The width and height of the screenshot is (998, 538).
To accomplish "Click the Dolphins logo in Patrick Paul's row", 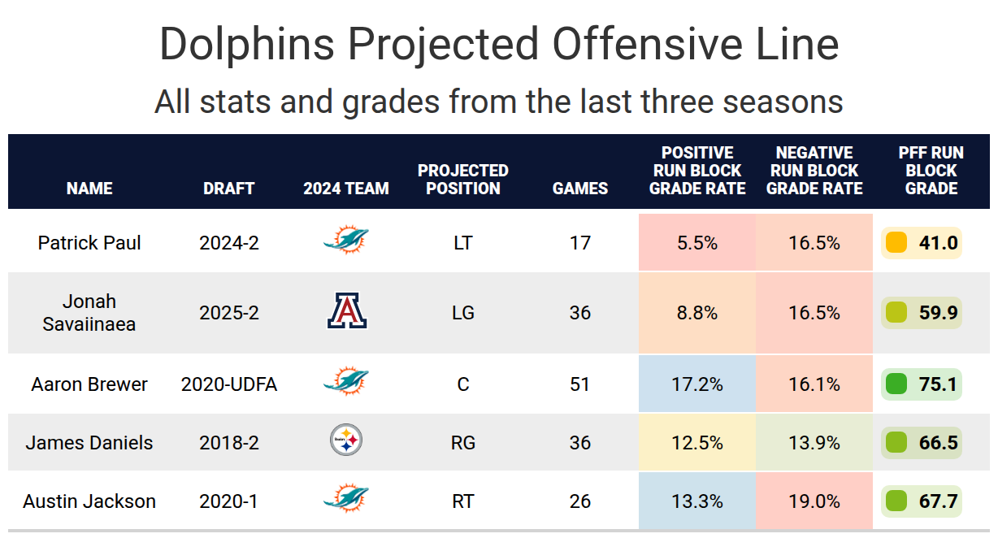I will [346, 241].
